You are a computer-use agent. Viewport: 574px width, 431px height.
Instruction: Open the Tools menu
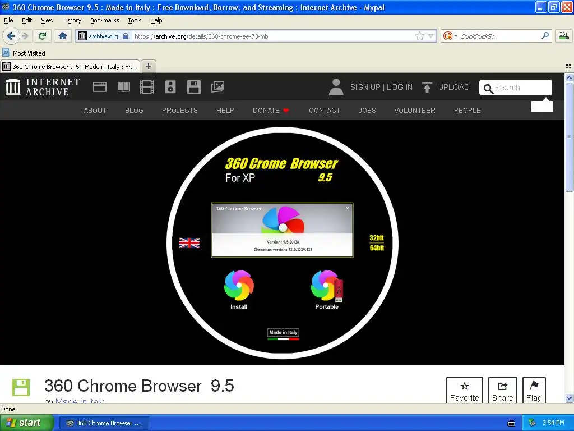(x=135, y=21)
